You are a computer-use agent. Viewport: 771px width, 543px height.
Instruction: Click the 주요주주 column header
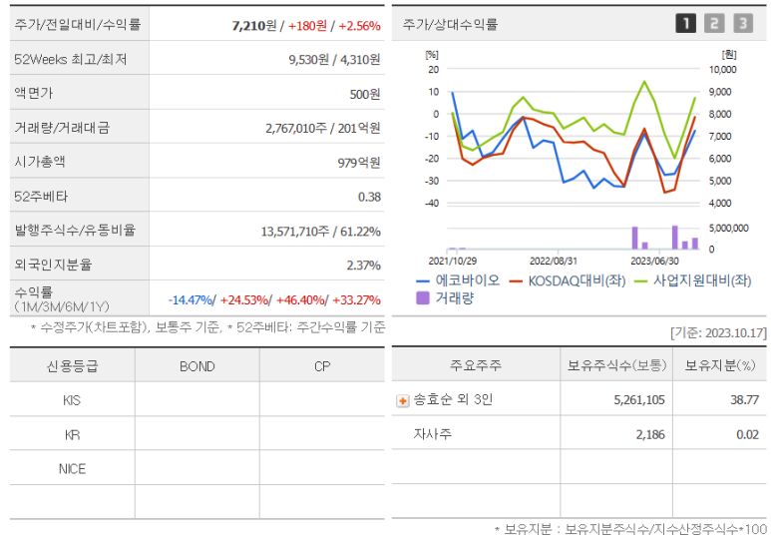coord(476,365)
